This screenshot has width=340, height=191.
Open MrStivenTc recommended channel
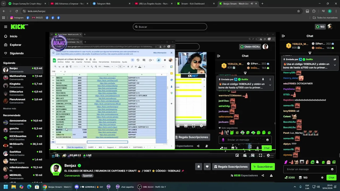pos(23,146)
